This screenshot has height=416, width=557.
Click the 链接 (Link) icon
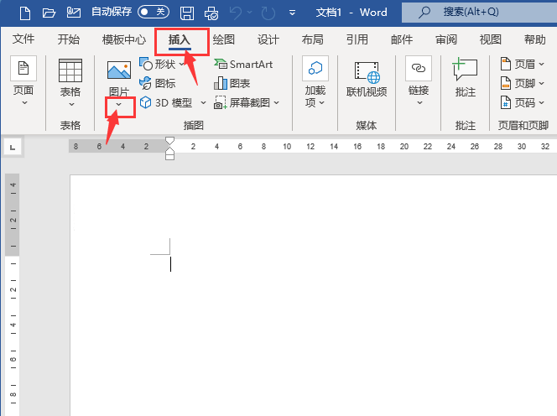click(x=419, y=68)
